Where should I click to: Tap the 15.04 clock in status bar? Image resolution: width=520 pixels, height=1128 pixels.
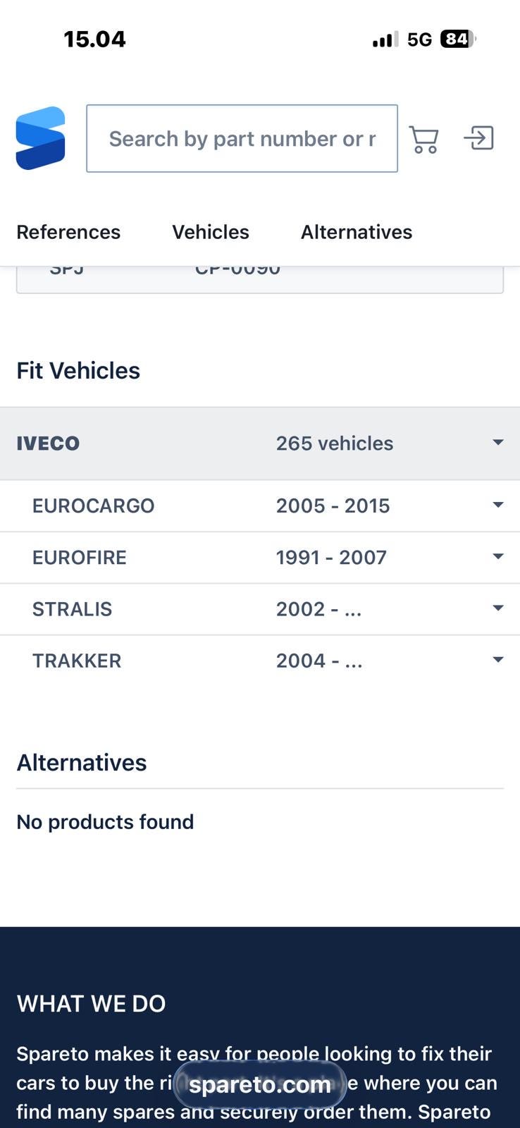click(x=94, y=39)
